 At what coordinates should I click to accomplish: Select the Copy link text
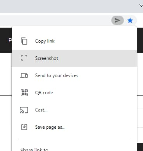pyautogui.click(x=45, y=41)
